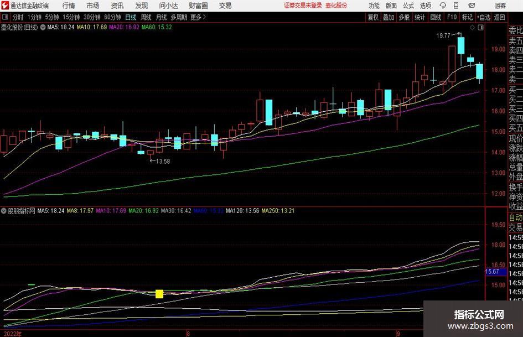Select the 月线 monthly period tab
This screenshot has width=523, height=337.
point(161,17)
